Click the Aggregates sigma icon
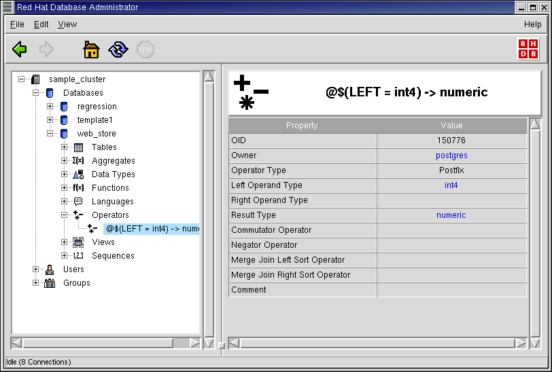This screenshot has height=372, width=552. click(78, 161)
